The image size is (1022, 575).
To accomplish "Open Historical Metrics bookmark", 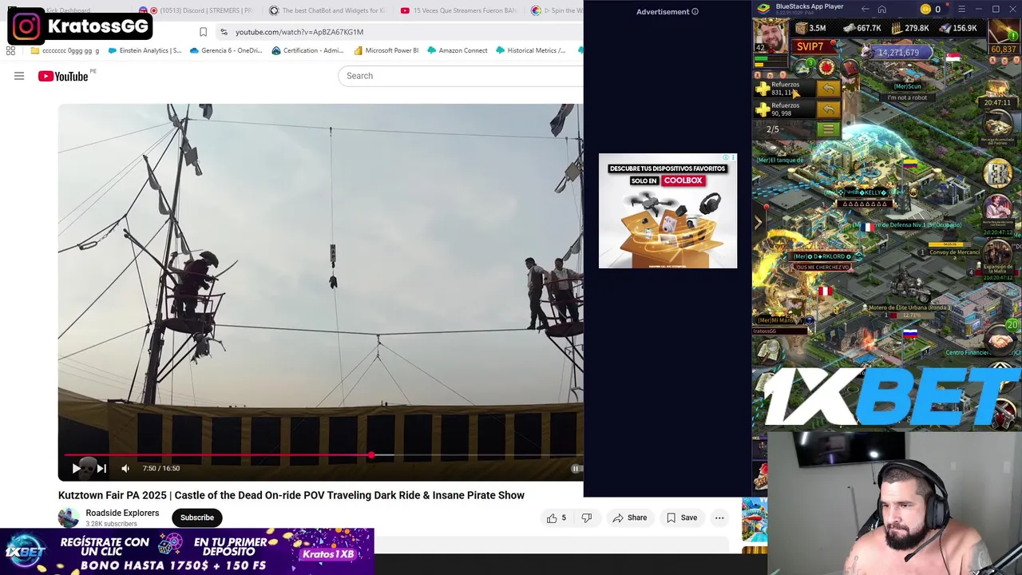I will point(530,50).
